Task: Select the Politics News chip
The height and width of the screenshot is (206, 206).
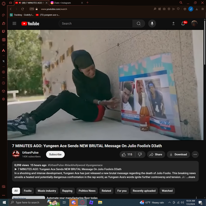Action: pyautogui.click(x=87, y=191)
